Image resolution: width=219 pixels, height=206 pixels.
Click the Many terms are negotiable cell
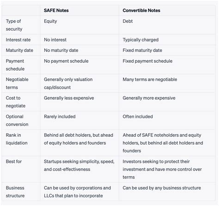pos(150,80)
